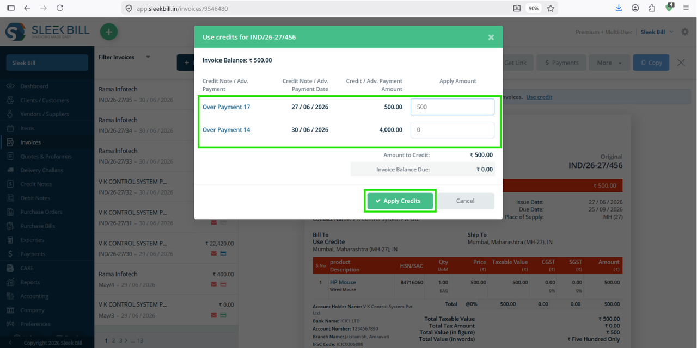Bookmark this page with star icon
Screen dimensions: 697x348
click(x=551, y=8)
